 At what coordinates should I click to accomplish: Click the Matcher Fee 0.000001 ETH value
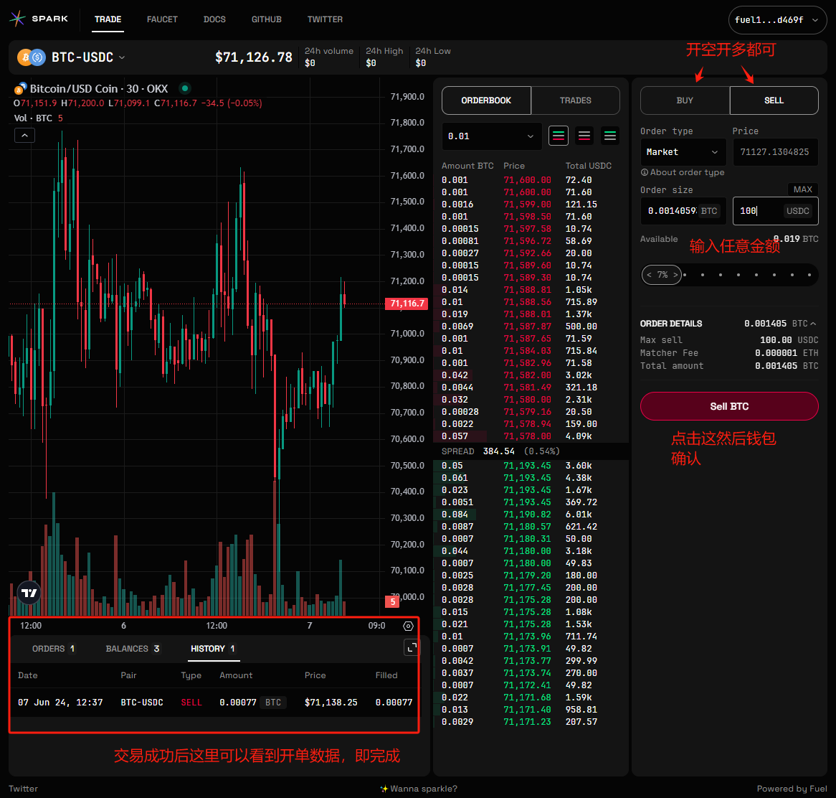tap(787, 353)
